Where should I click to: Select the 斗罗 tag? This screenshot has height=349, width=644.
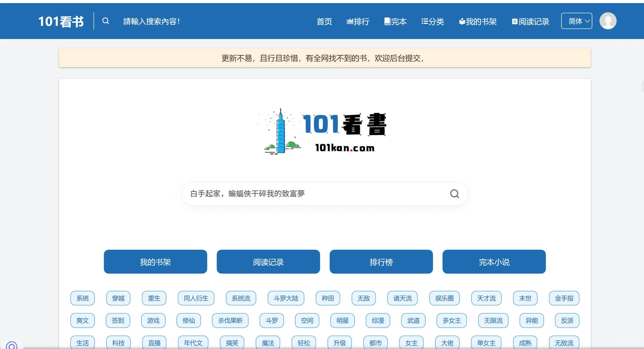[x=272, y=321]
